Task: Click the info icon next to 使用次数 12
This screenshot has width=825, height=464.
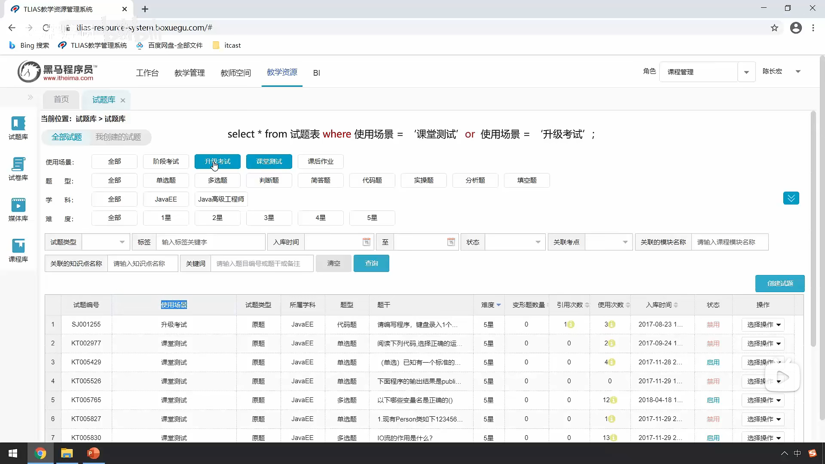Action: 614,400
